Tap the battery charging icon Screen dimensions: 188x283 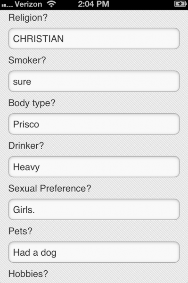click(180, 4)
